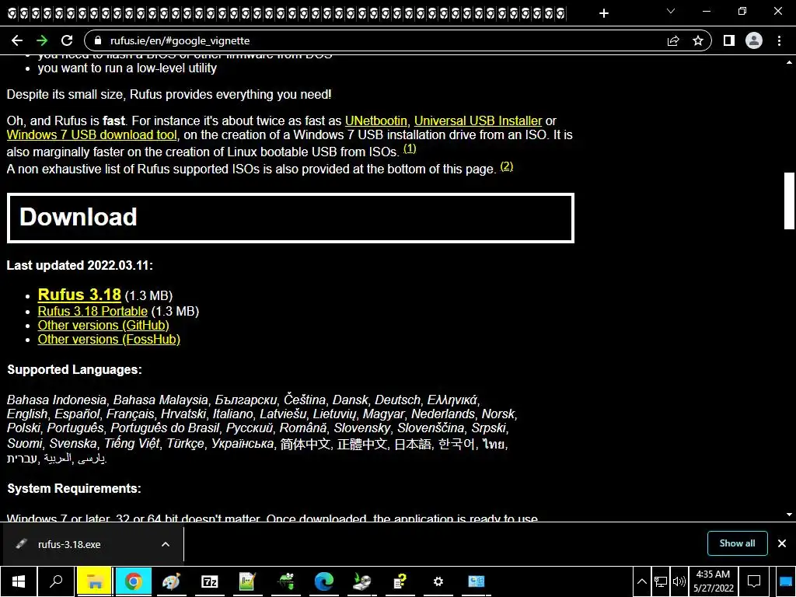Open Other versions (FossHub)
Viewport: 796px width, 597px height.
(x=109, y=340)
